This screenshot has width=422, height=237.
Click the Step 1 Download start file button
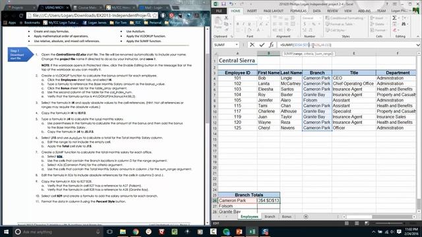pyautogui.click(x=20, y=55)
